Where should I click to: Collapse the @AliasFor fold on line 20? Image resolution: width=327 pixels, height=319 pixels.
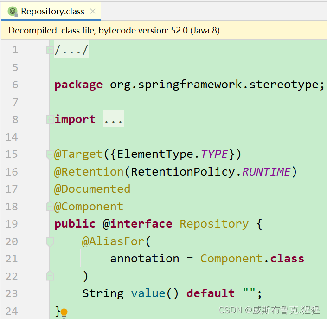50,241
